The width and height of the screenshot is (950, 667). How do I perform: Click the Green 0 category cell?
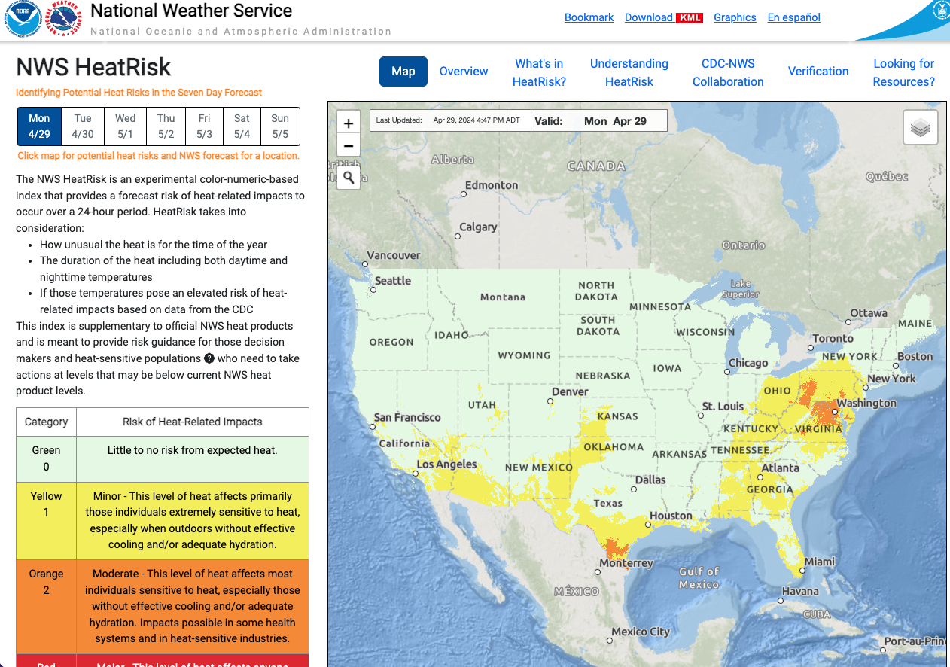coord(46,458)
